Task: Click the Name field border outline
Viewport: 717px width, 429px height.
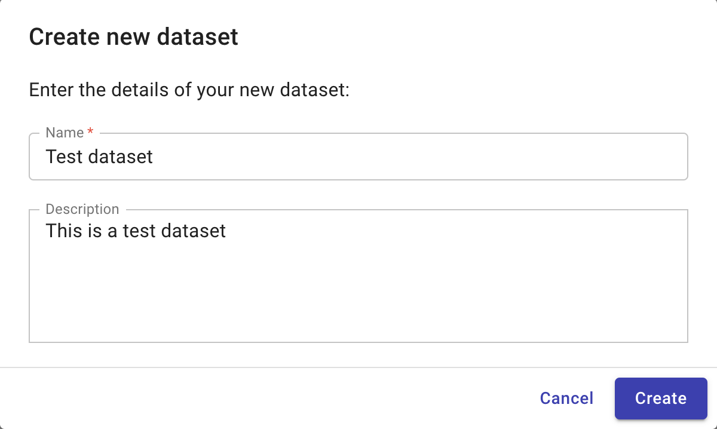Action: (358, 178)
